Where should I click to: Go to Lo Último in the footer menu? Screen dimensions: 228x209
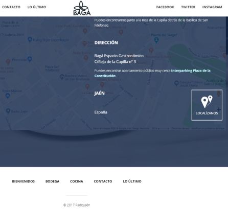[x=132, y=181]
